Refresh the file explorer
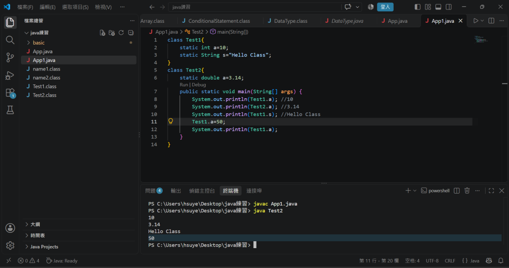509x268 pixels. click(x=121, y=33)
